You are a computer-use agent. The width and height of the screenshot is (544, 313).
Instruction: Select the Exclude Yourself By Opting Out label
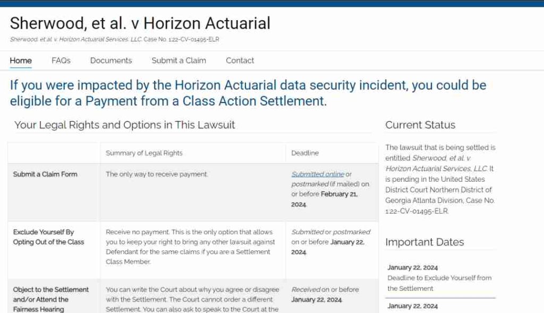[48, 237]
